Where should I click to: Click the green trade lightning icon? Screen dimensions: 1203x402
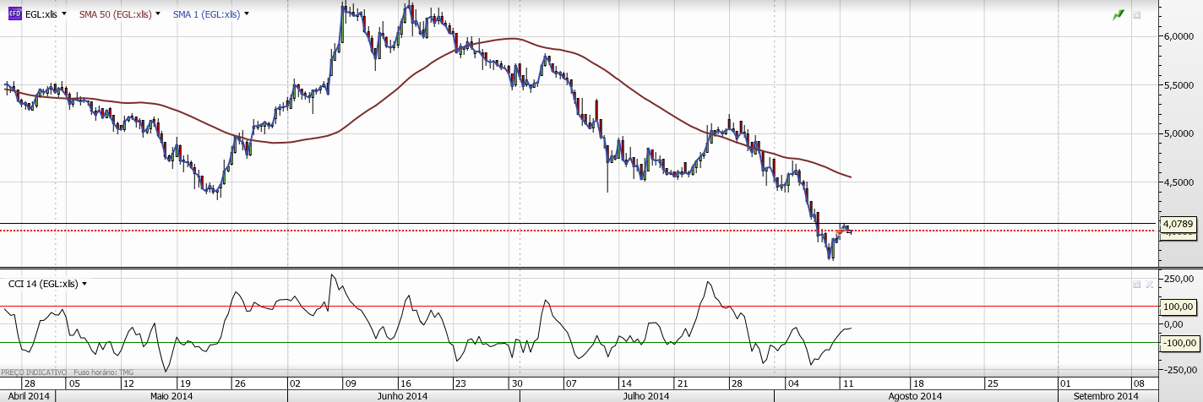click(1119, 14)
